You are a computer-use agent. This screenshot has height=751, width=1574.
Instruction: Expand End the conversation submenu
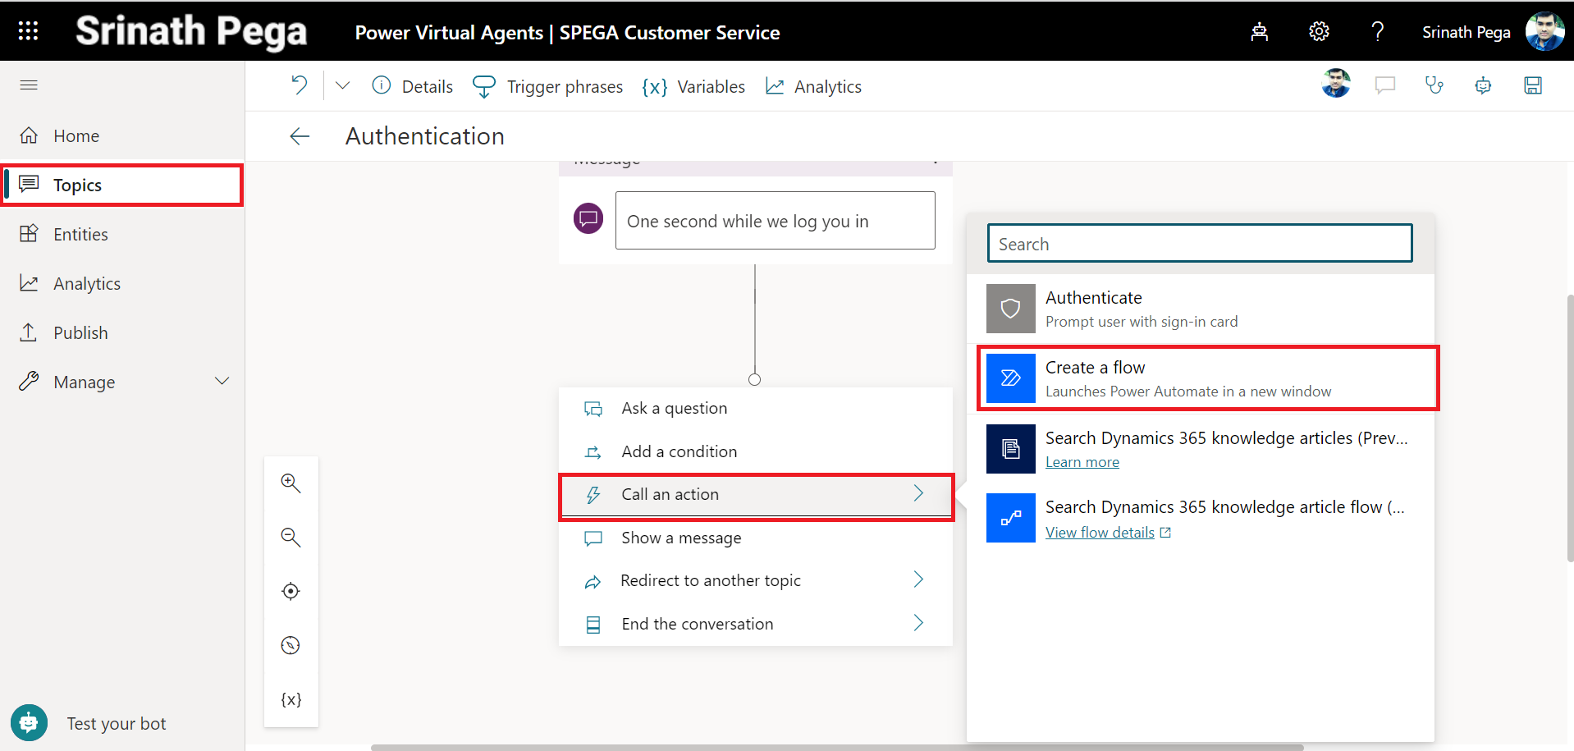coord(918,624)
